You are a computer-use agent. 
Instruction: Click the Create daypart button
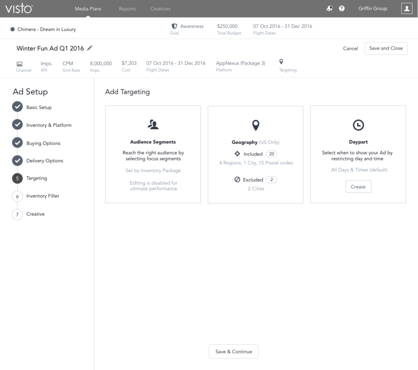(x=358, y=186)
